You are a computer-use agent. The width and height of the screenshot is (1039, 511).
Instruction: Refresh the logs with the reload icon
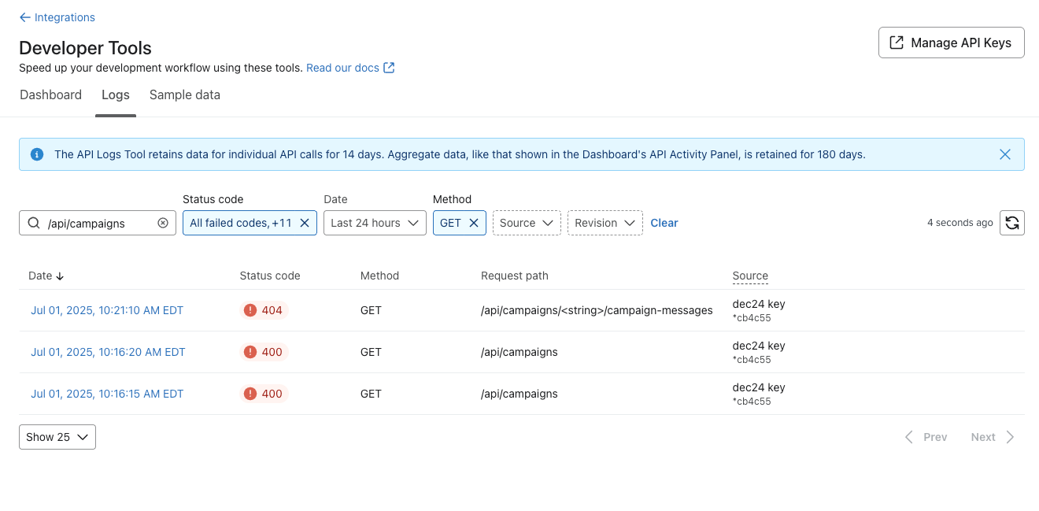1012,223
